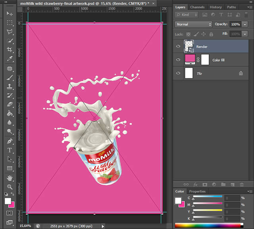Select the Blur tool

[10, 122]
